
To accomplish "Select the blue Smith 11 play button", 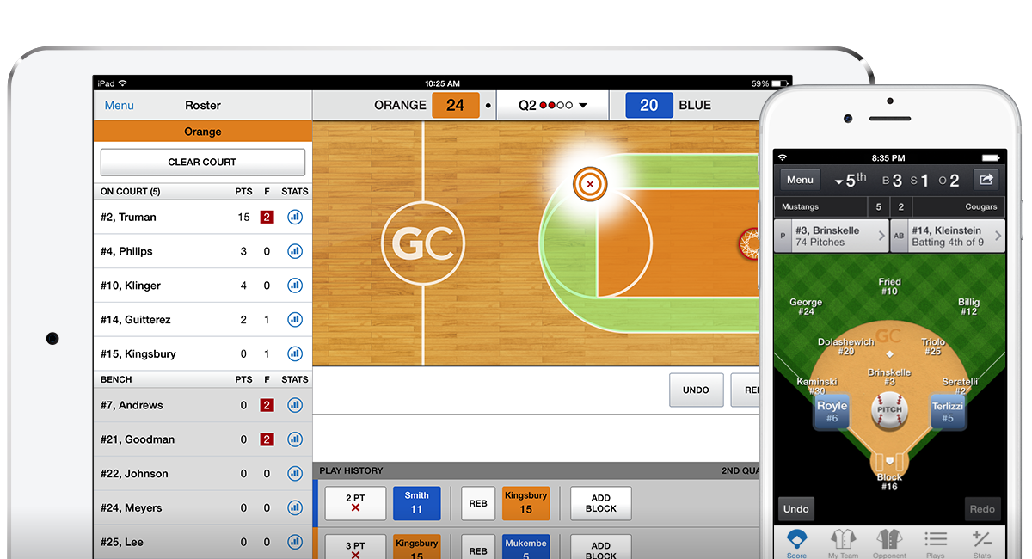I will pyautogui.click(x=417, y=503).
